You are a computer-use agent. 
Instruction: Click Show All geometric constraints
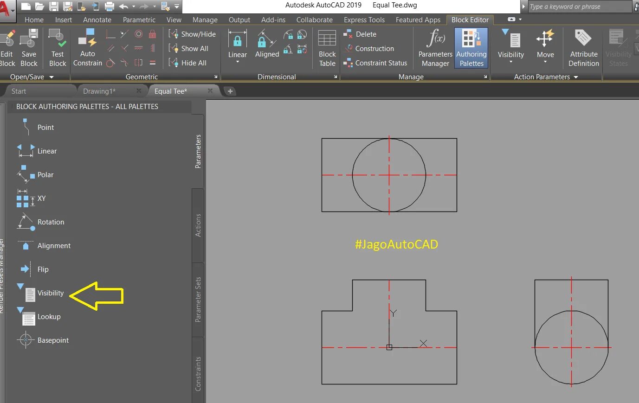[188, 48]
